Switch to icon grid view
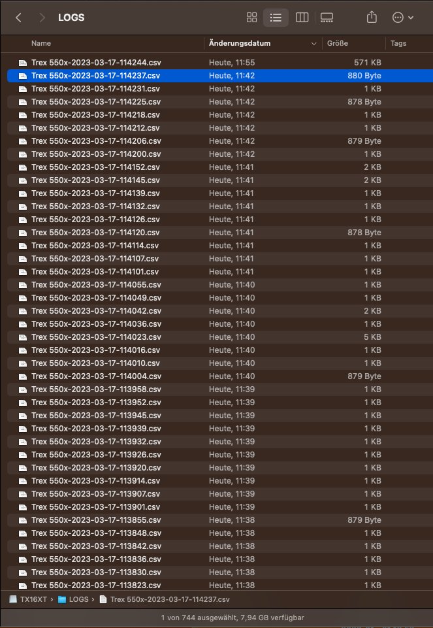 251,18
